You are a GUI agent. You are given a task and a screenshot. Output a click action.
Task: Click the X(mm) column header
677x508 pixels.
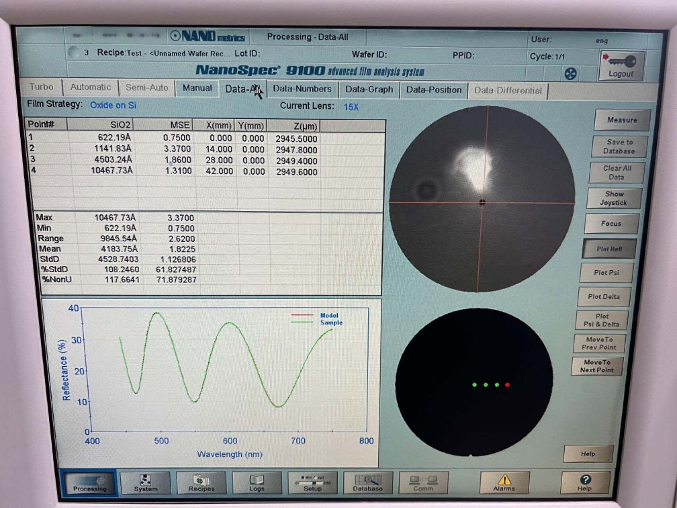[213, 125]
